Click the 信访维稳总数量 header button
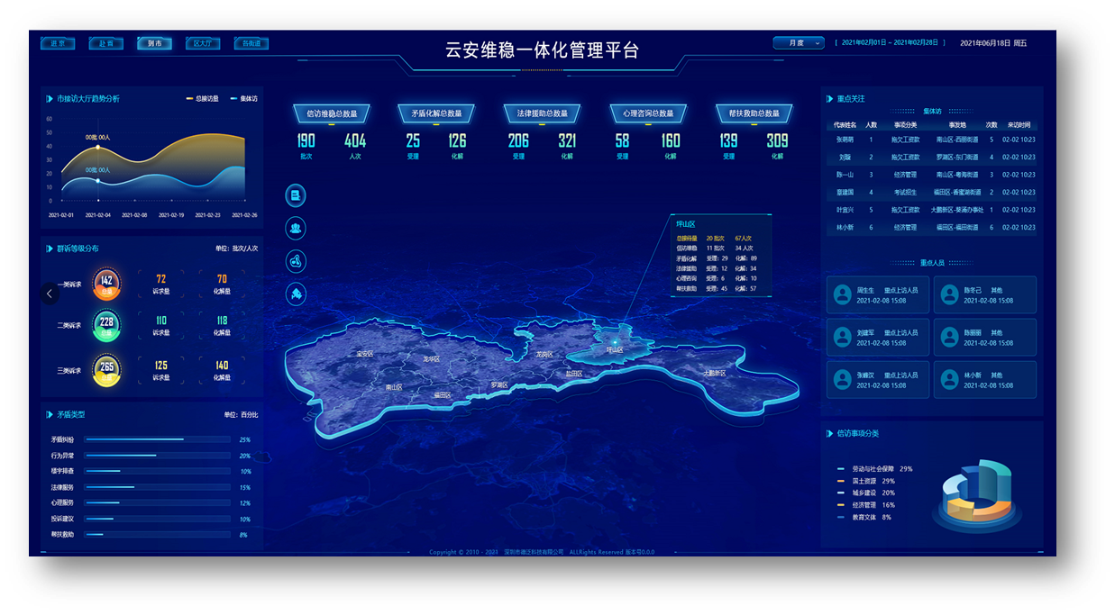 (332, 113)
